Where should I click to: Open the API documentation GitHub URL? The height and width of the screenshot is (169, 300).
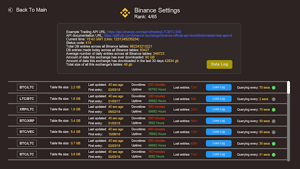[168, 35]
